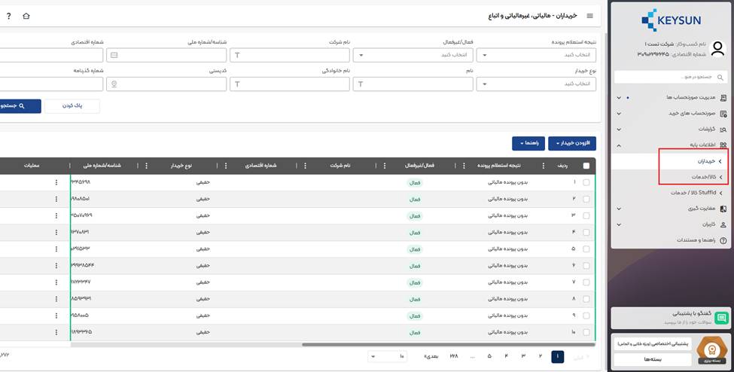Toggle the hamburger menu next to the page title
The image size is (734, 372).
pos(589,16)
